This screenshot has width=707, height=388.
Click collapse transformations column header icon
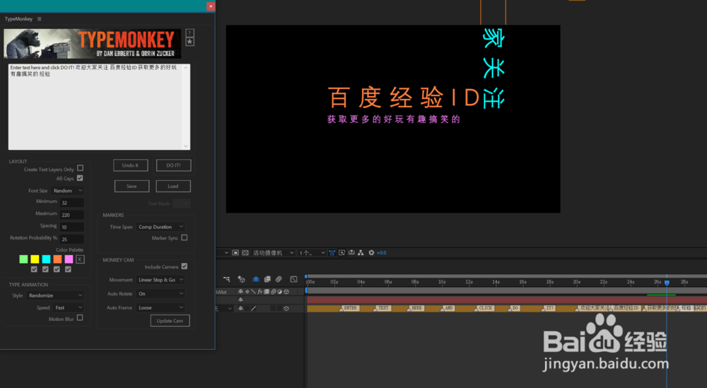pyautogui.click(x=247, y=292)
